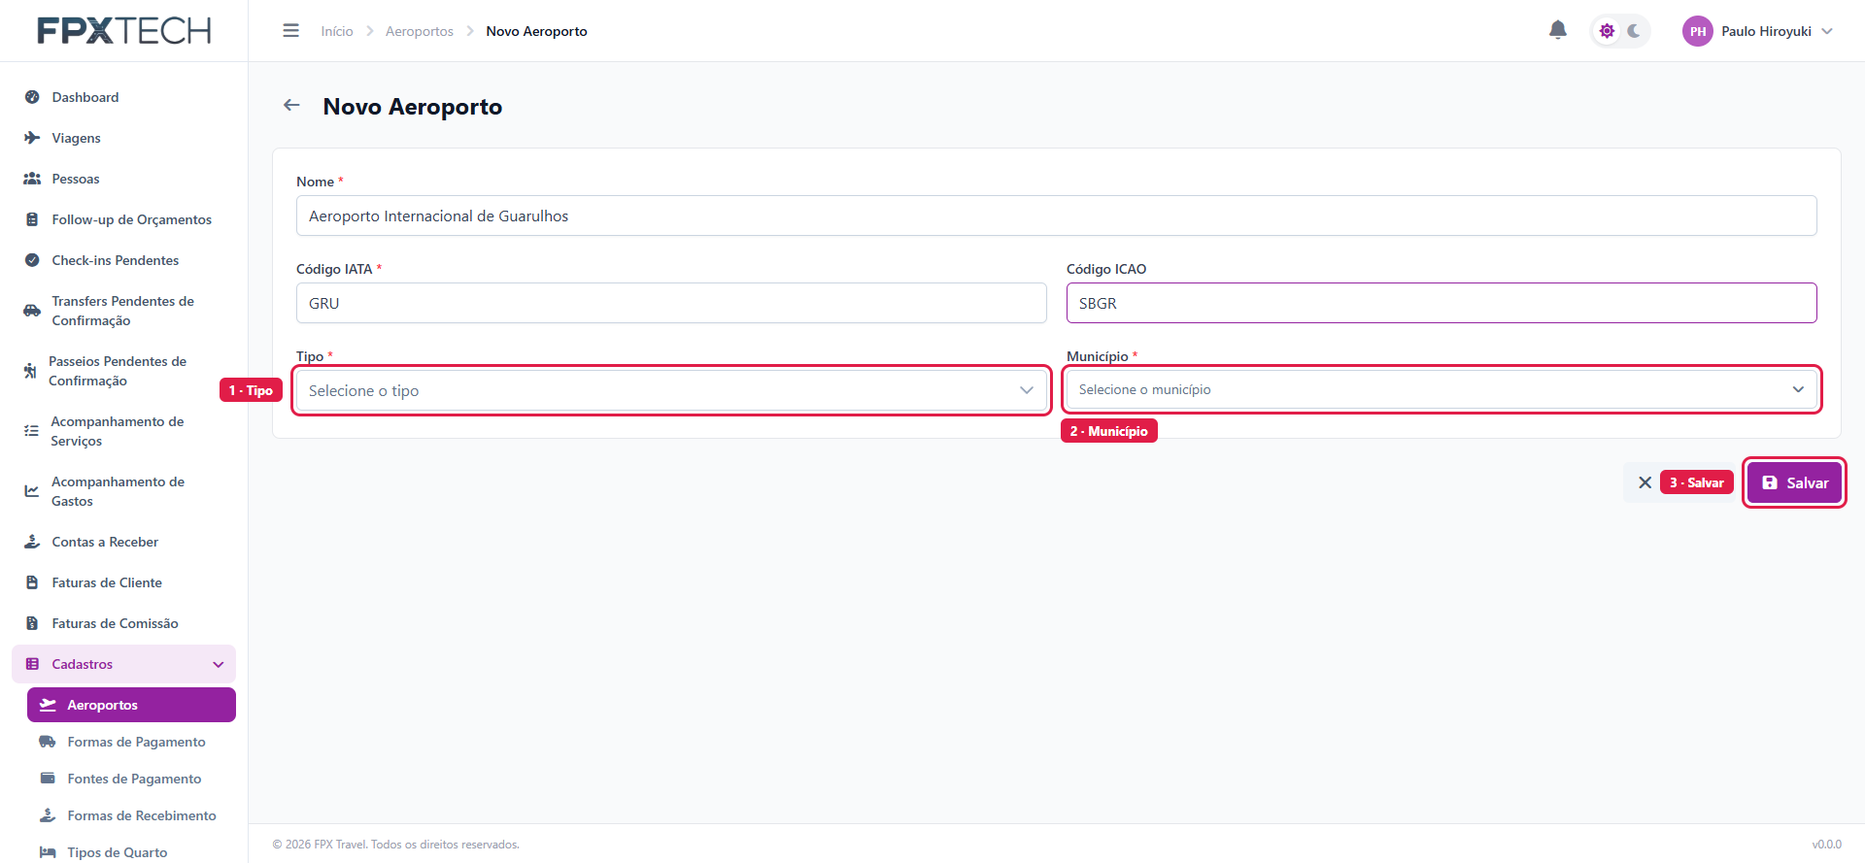Click the Aeroportos plane departure icon
The height and width of the screenshot is (863, 1865).
(48, 705)
